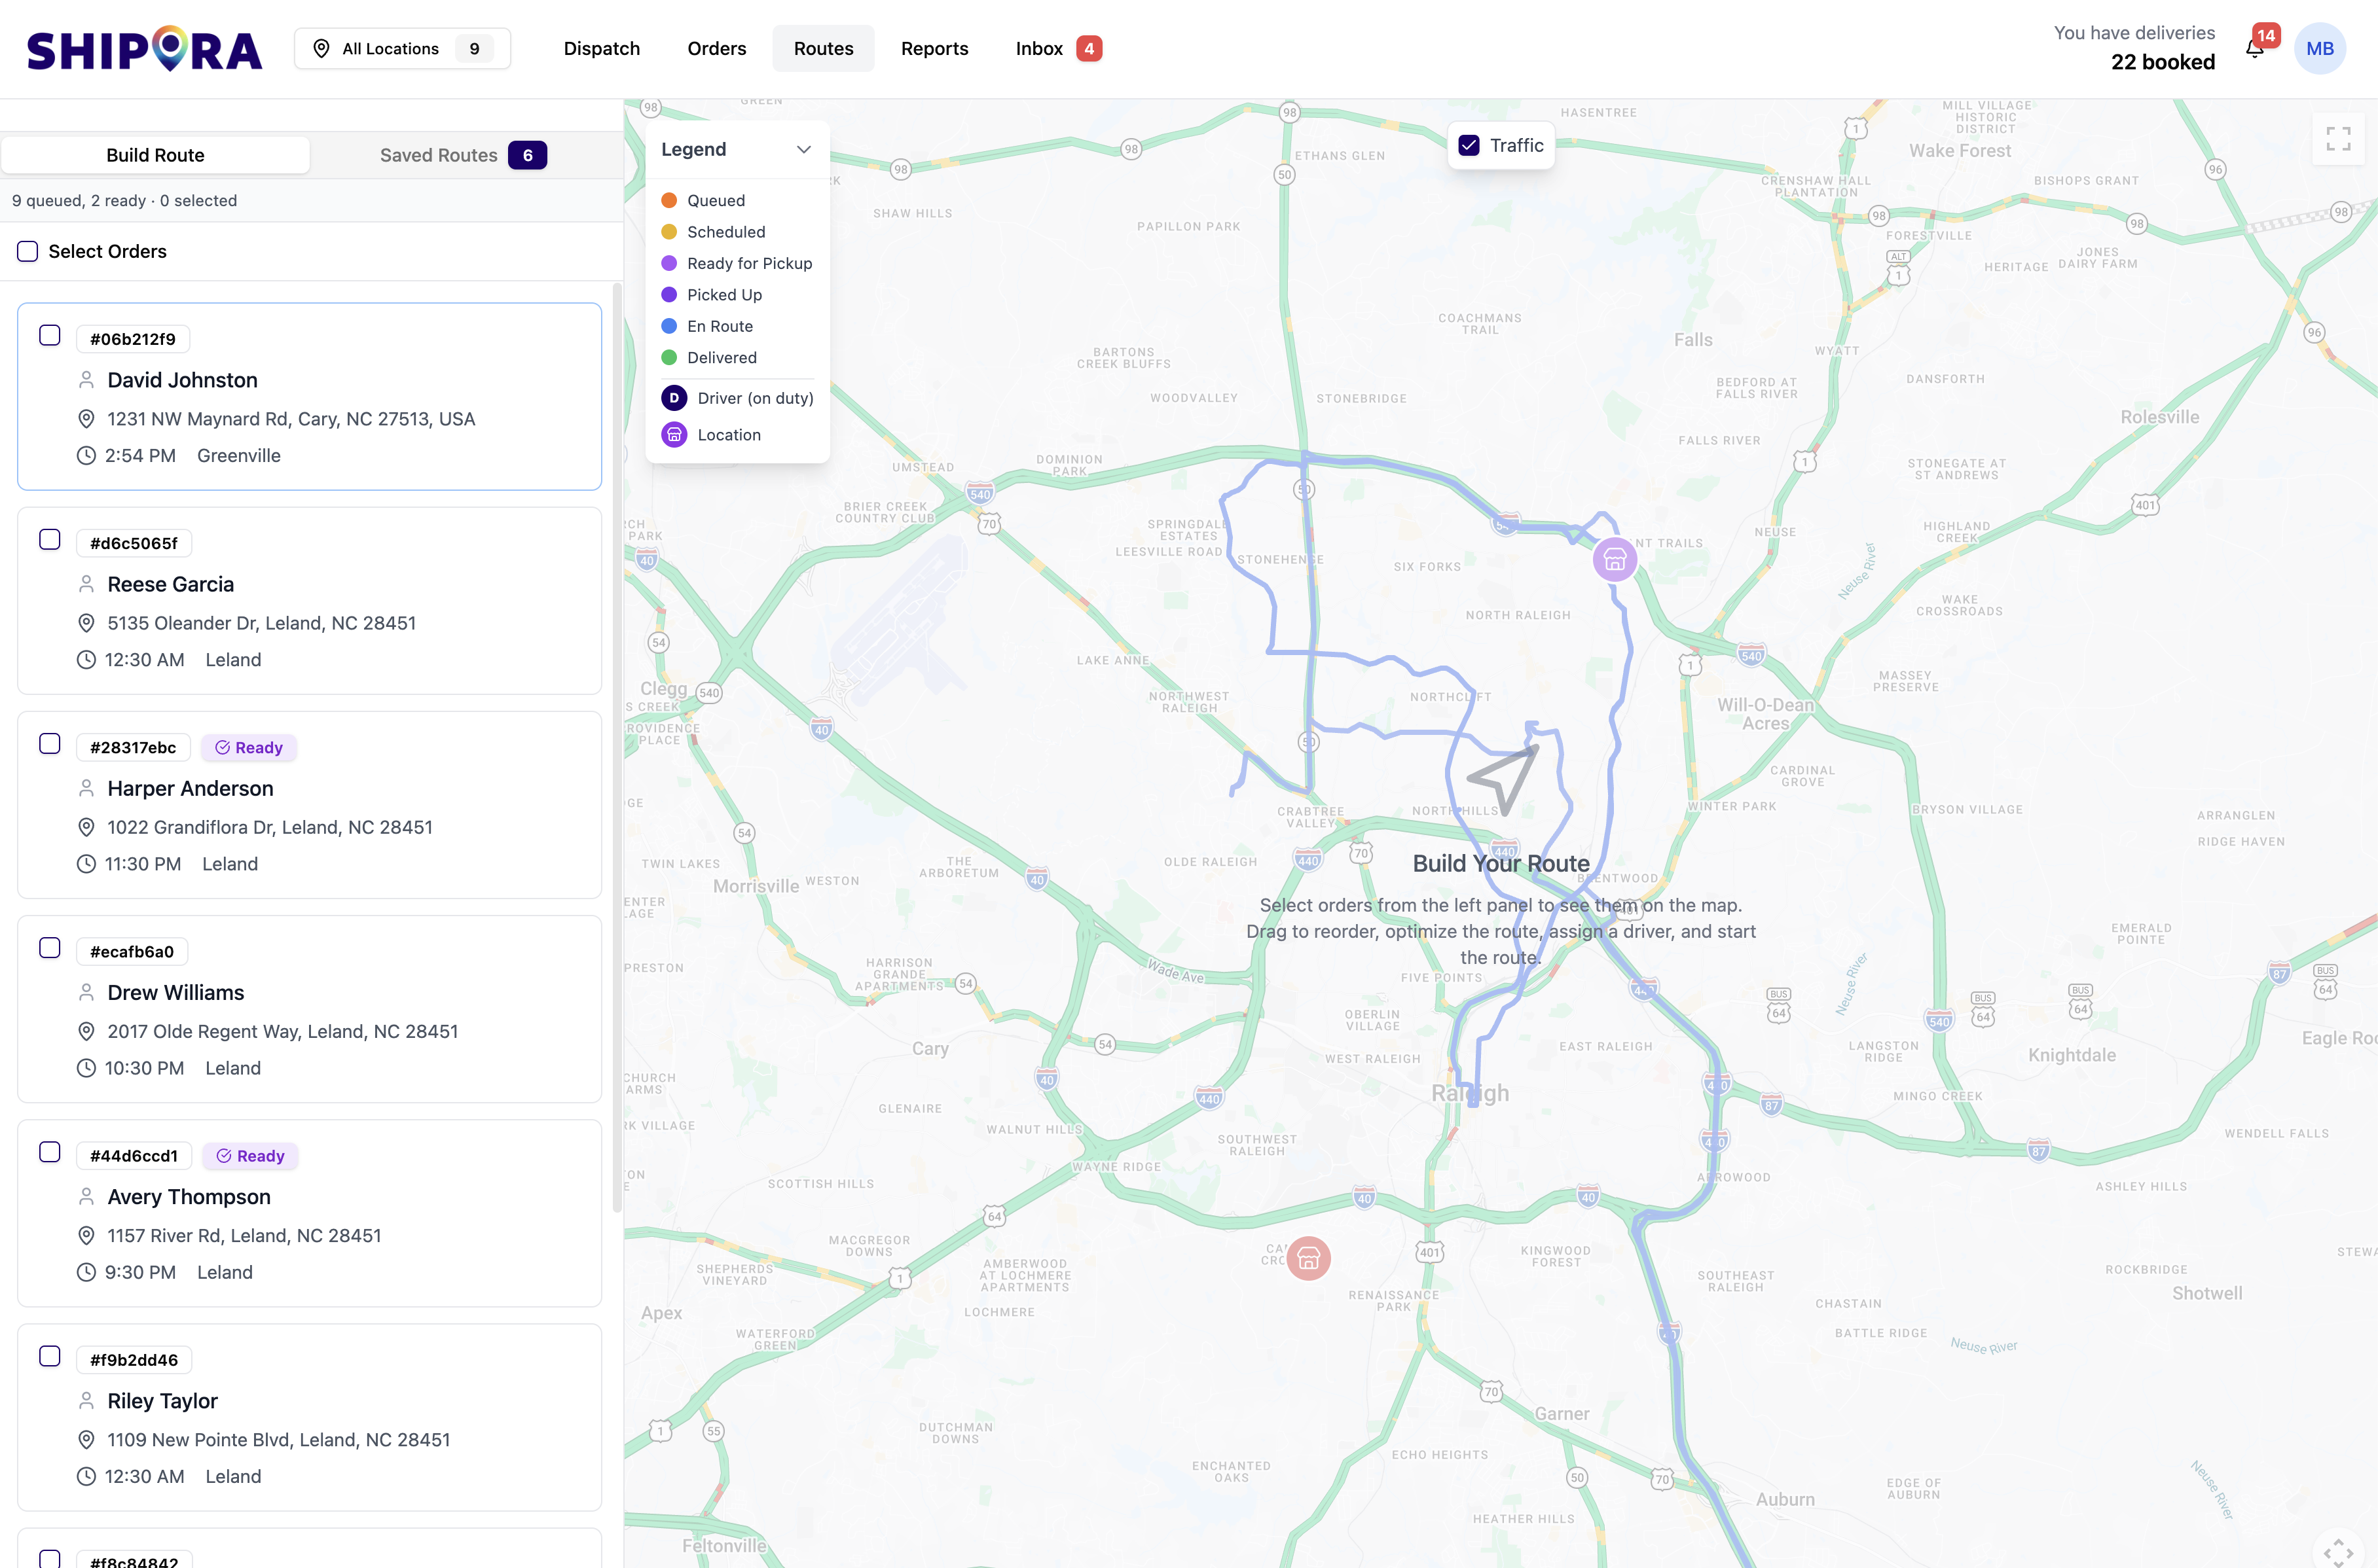This screenshot has height=1568, width=2378.
Task: Select order #44d6ccd1 checkbox
Action: (50, 1152)
